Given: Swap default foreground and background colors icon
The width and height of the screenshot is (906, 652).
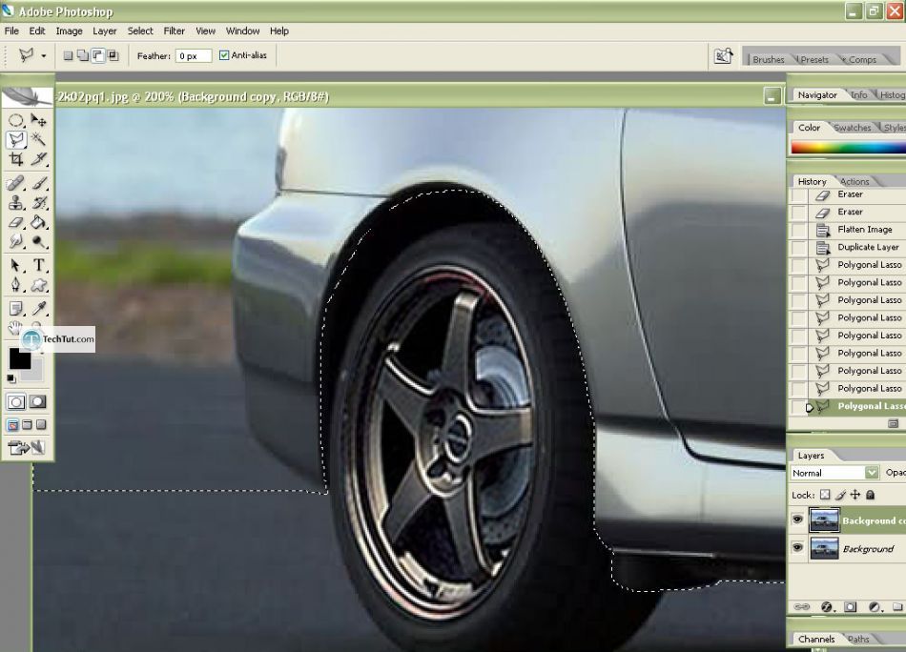Looking at the screenshot, I should click(x=11, y=378).
